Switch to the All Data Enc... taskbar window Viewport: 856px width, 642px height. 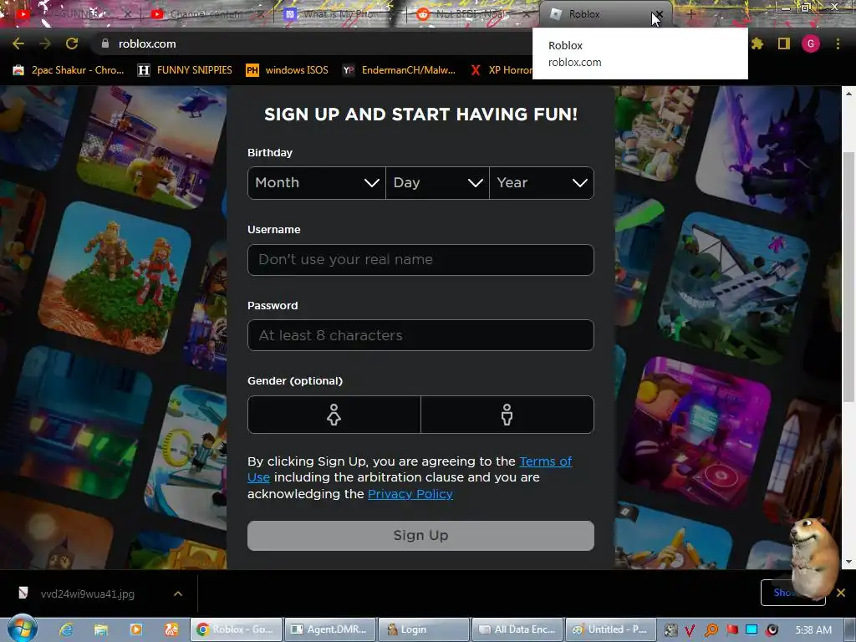tap(517, 629)
